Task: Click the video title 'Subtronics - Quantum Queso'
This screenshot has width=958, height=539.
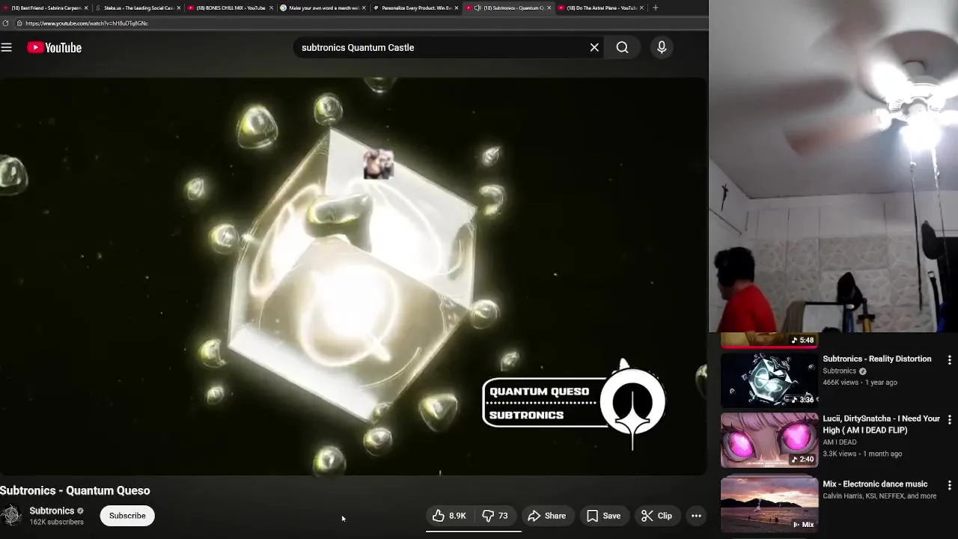Action: pyautogui.click(x=75, y=490)
